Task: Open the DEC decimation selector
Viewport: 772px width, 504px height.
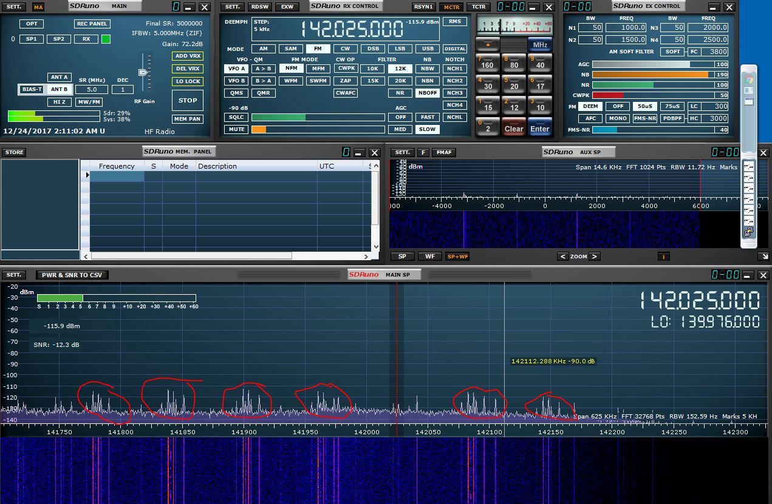Action: [123, 89]
